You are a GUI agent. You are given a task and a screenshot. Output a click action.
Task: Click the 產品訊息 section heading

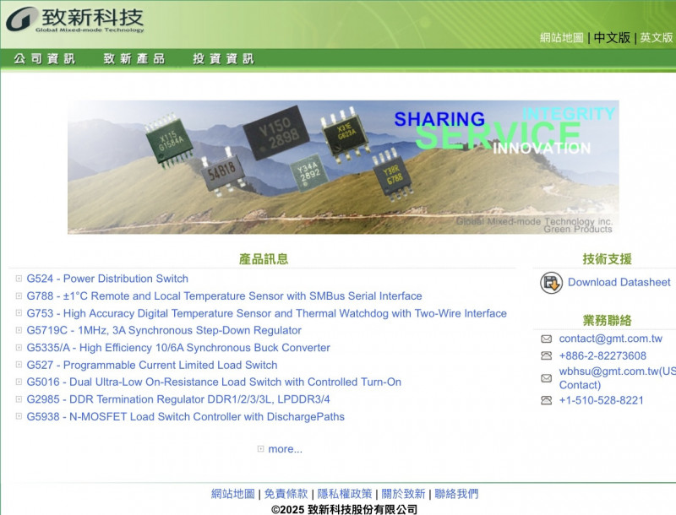pyautogui.click(x=264, y=259)
